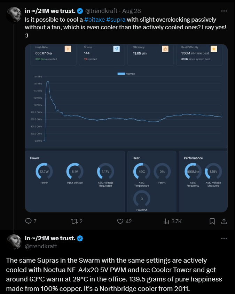Click the display name on second tweet
This screenshot has width=235, height=294.
(50, 239)
